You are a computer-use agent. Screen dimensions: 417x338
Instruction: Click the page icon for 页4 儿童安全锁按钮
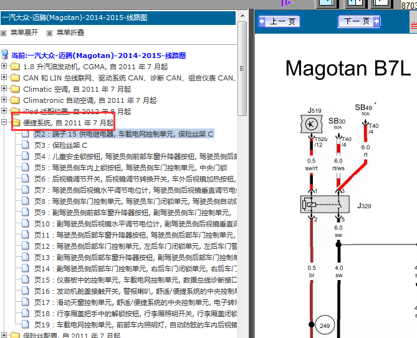coord(26,156)
